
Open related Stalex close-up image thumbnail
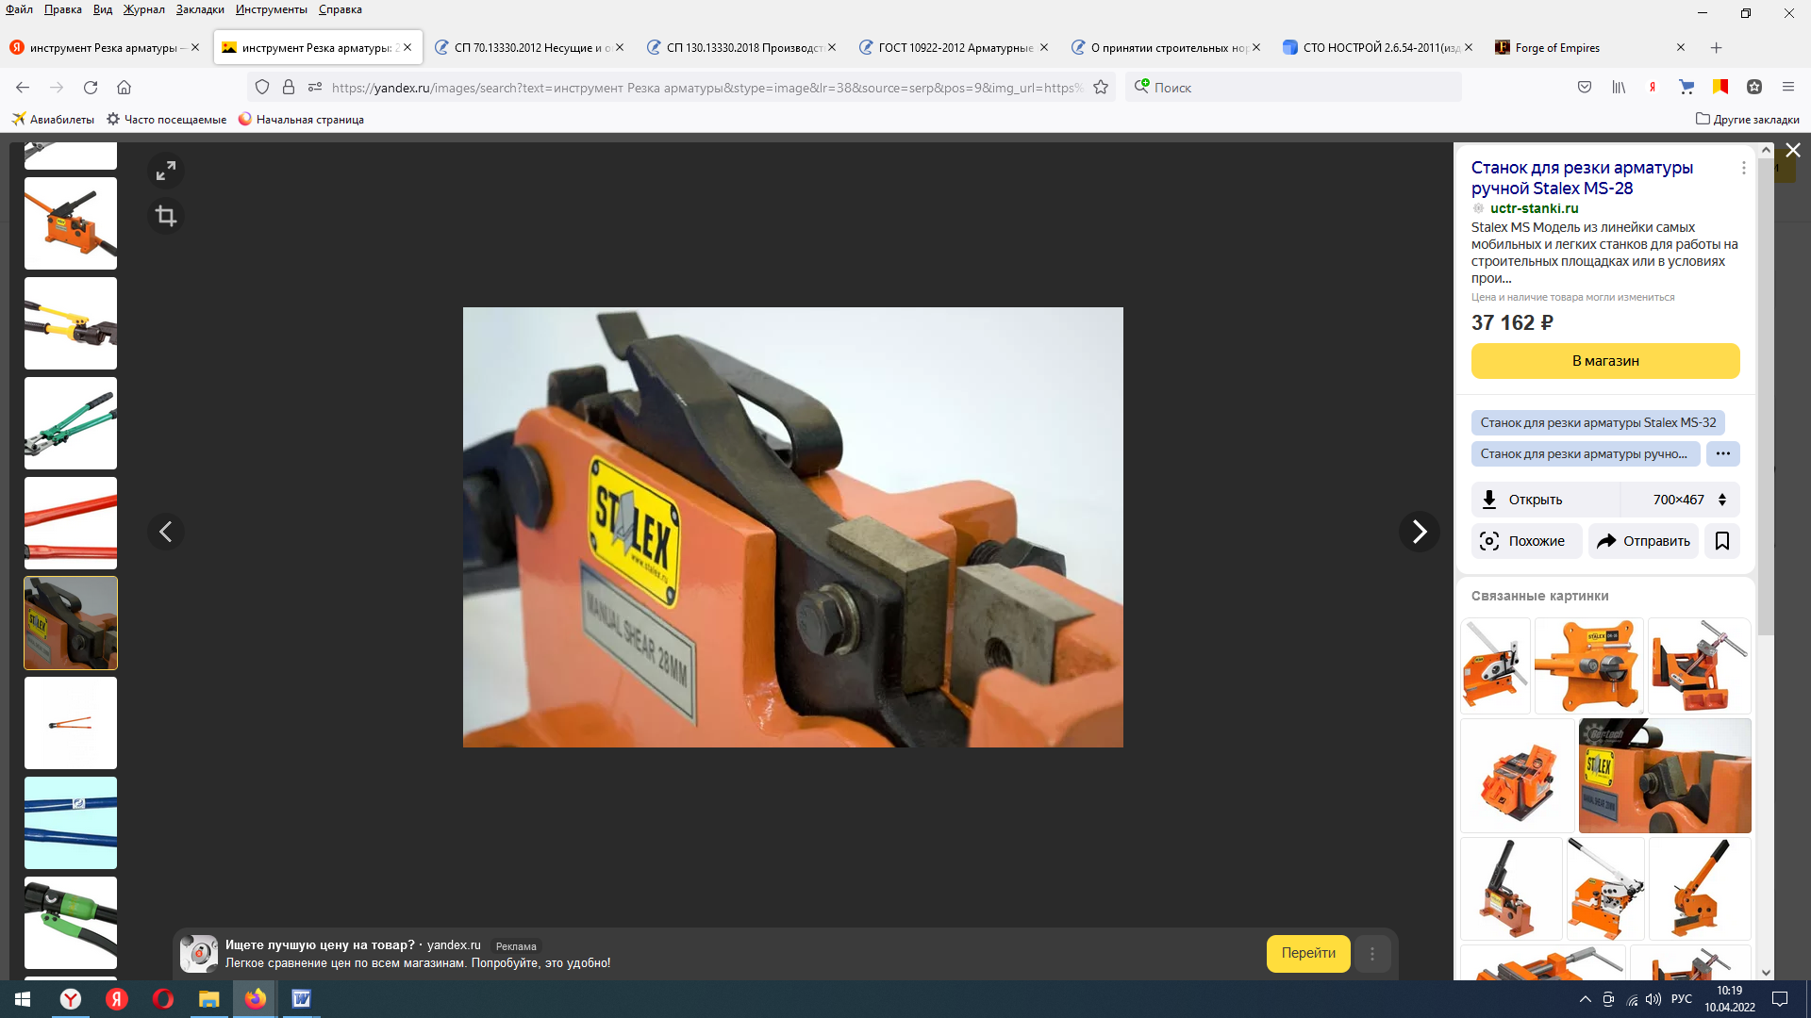coord(1665,776)
